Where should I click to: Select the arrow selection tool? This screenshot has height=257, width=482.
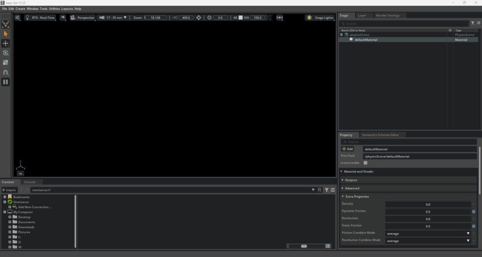pyautogui.click(x=6, y=34)
